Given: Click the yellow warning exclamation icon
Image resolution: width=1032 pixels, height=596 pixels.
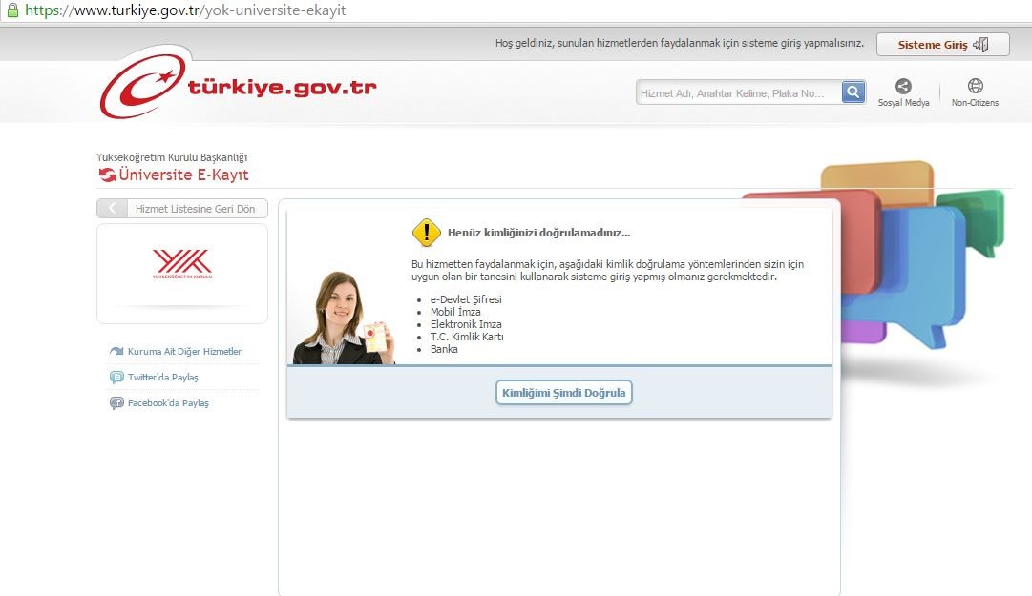Looking at the screenshot, I should coord(427,233).
